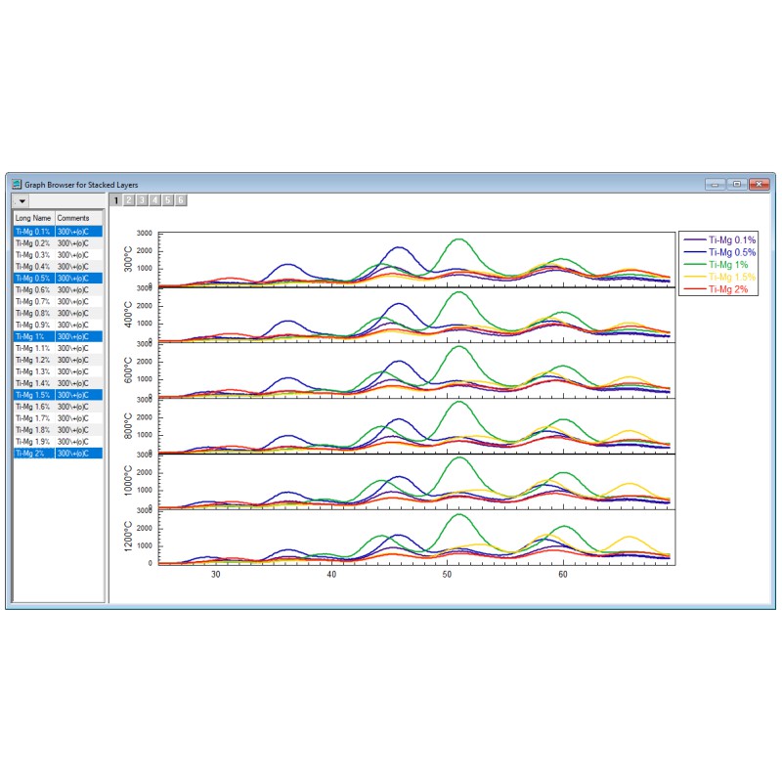Image resolution: width=782 pixels, height=782 pixels.
Task: Choose layer button 6
Action: tap(180, 200)
